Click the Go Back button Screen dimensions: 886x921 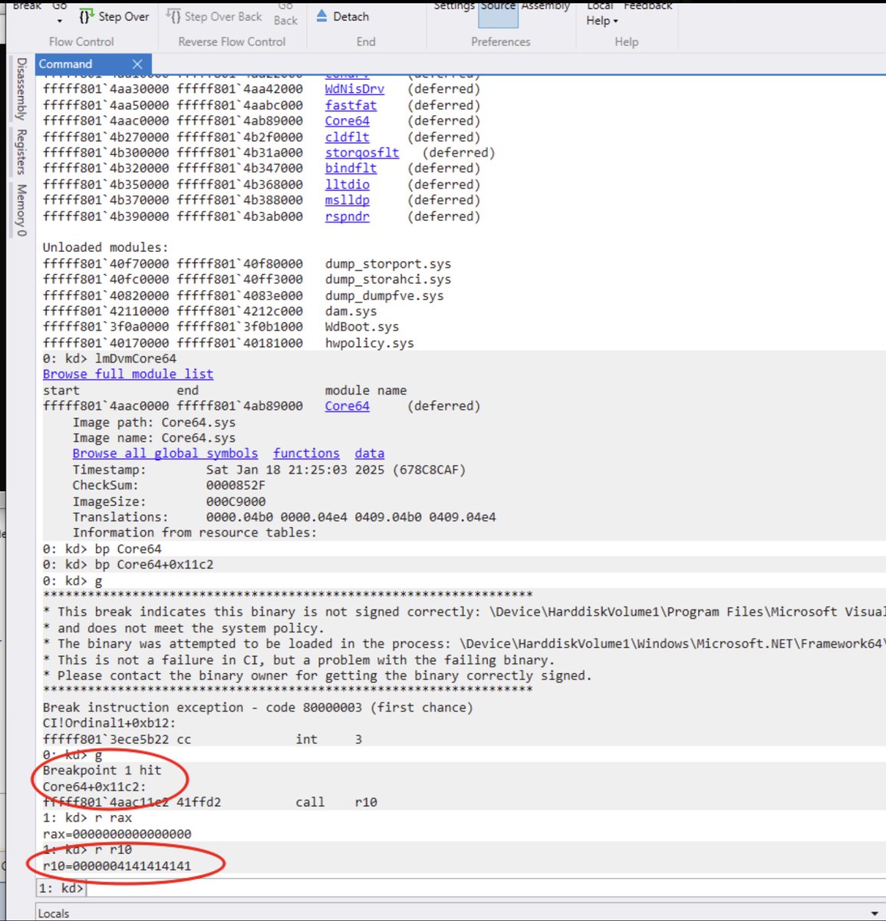pyautogui.click(x=285, y=14)
